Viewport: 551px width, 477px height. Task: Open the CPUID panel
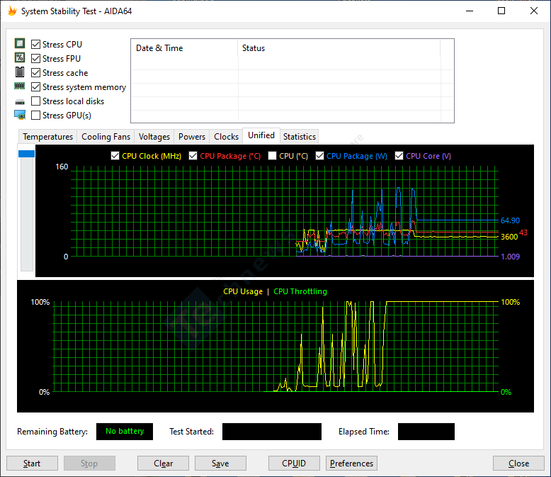pos(294,464)
